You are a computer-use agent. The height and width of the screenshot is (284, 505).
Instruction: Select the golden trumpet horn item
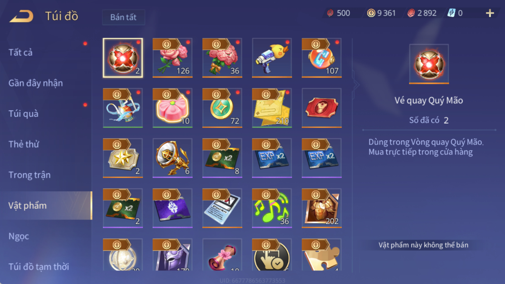[x=172, y=158]
